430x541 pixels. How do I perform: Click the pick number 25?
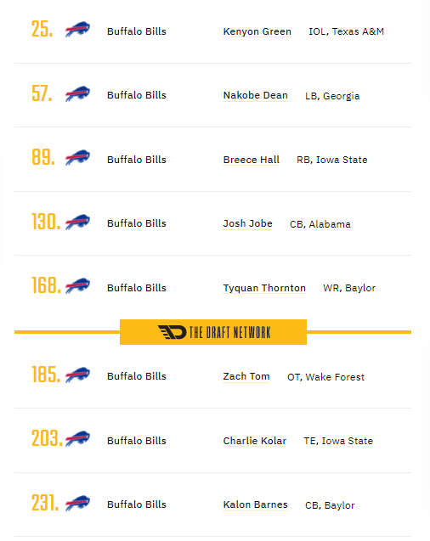tap(42, 29)
